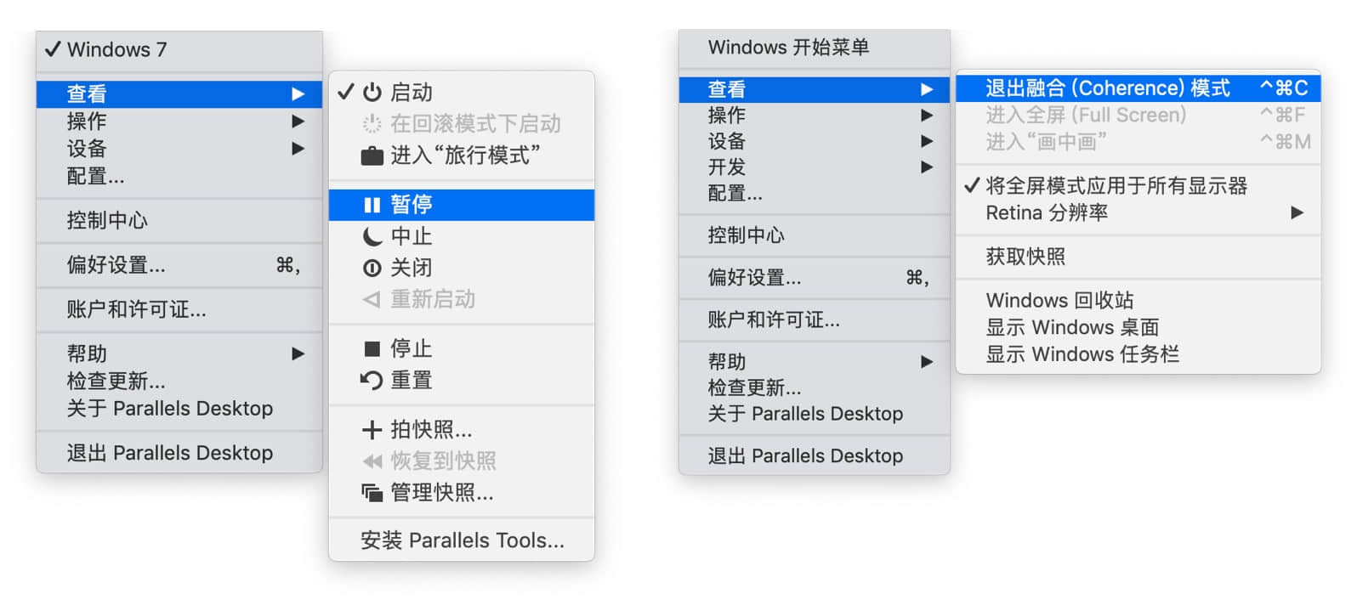Click the plus icon for 拍快照

pos(372,430)
